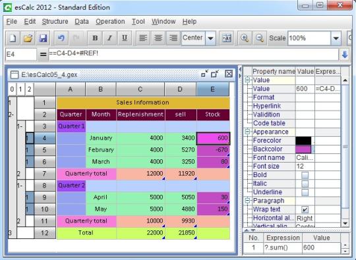Select column C header

tap(140, 90)
